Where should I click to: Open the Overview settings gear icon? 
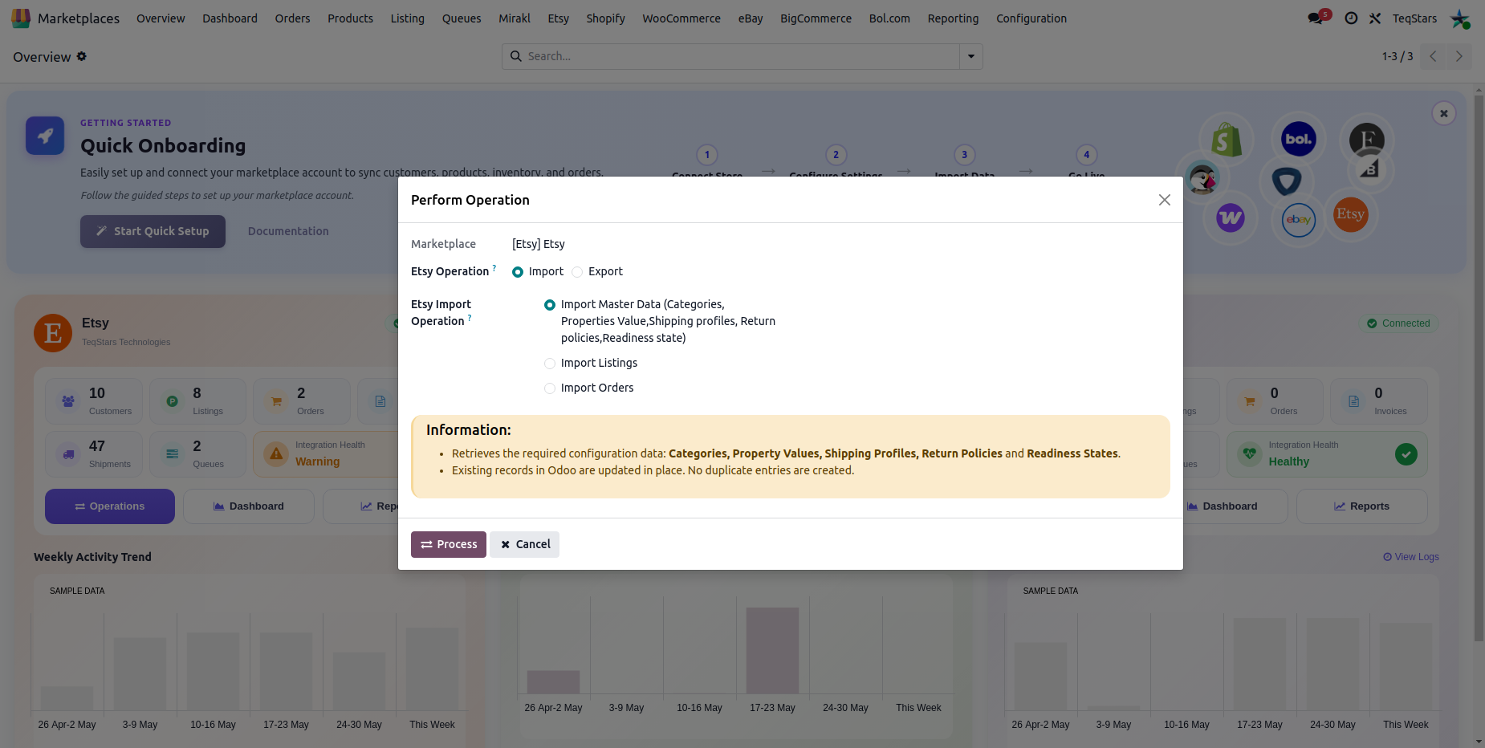point(82,56)
